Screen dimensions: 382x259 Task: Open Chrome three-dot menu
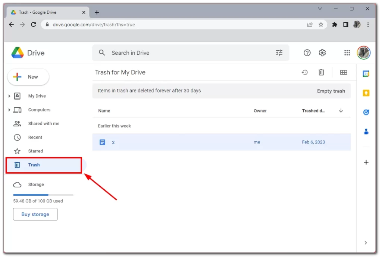[x=368, y=24]
